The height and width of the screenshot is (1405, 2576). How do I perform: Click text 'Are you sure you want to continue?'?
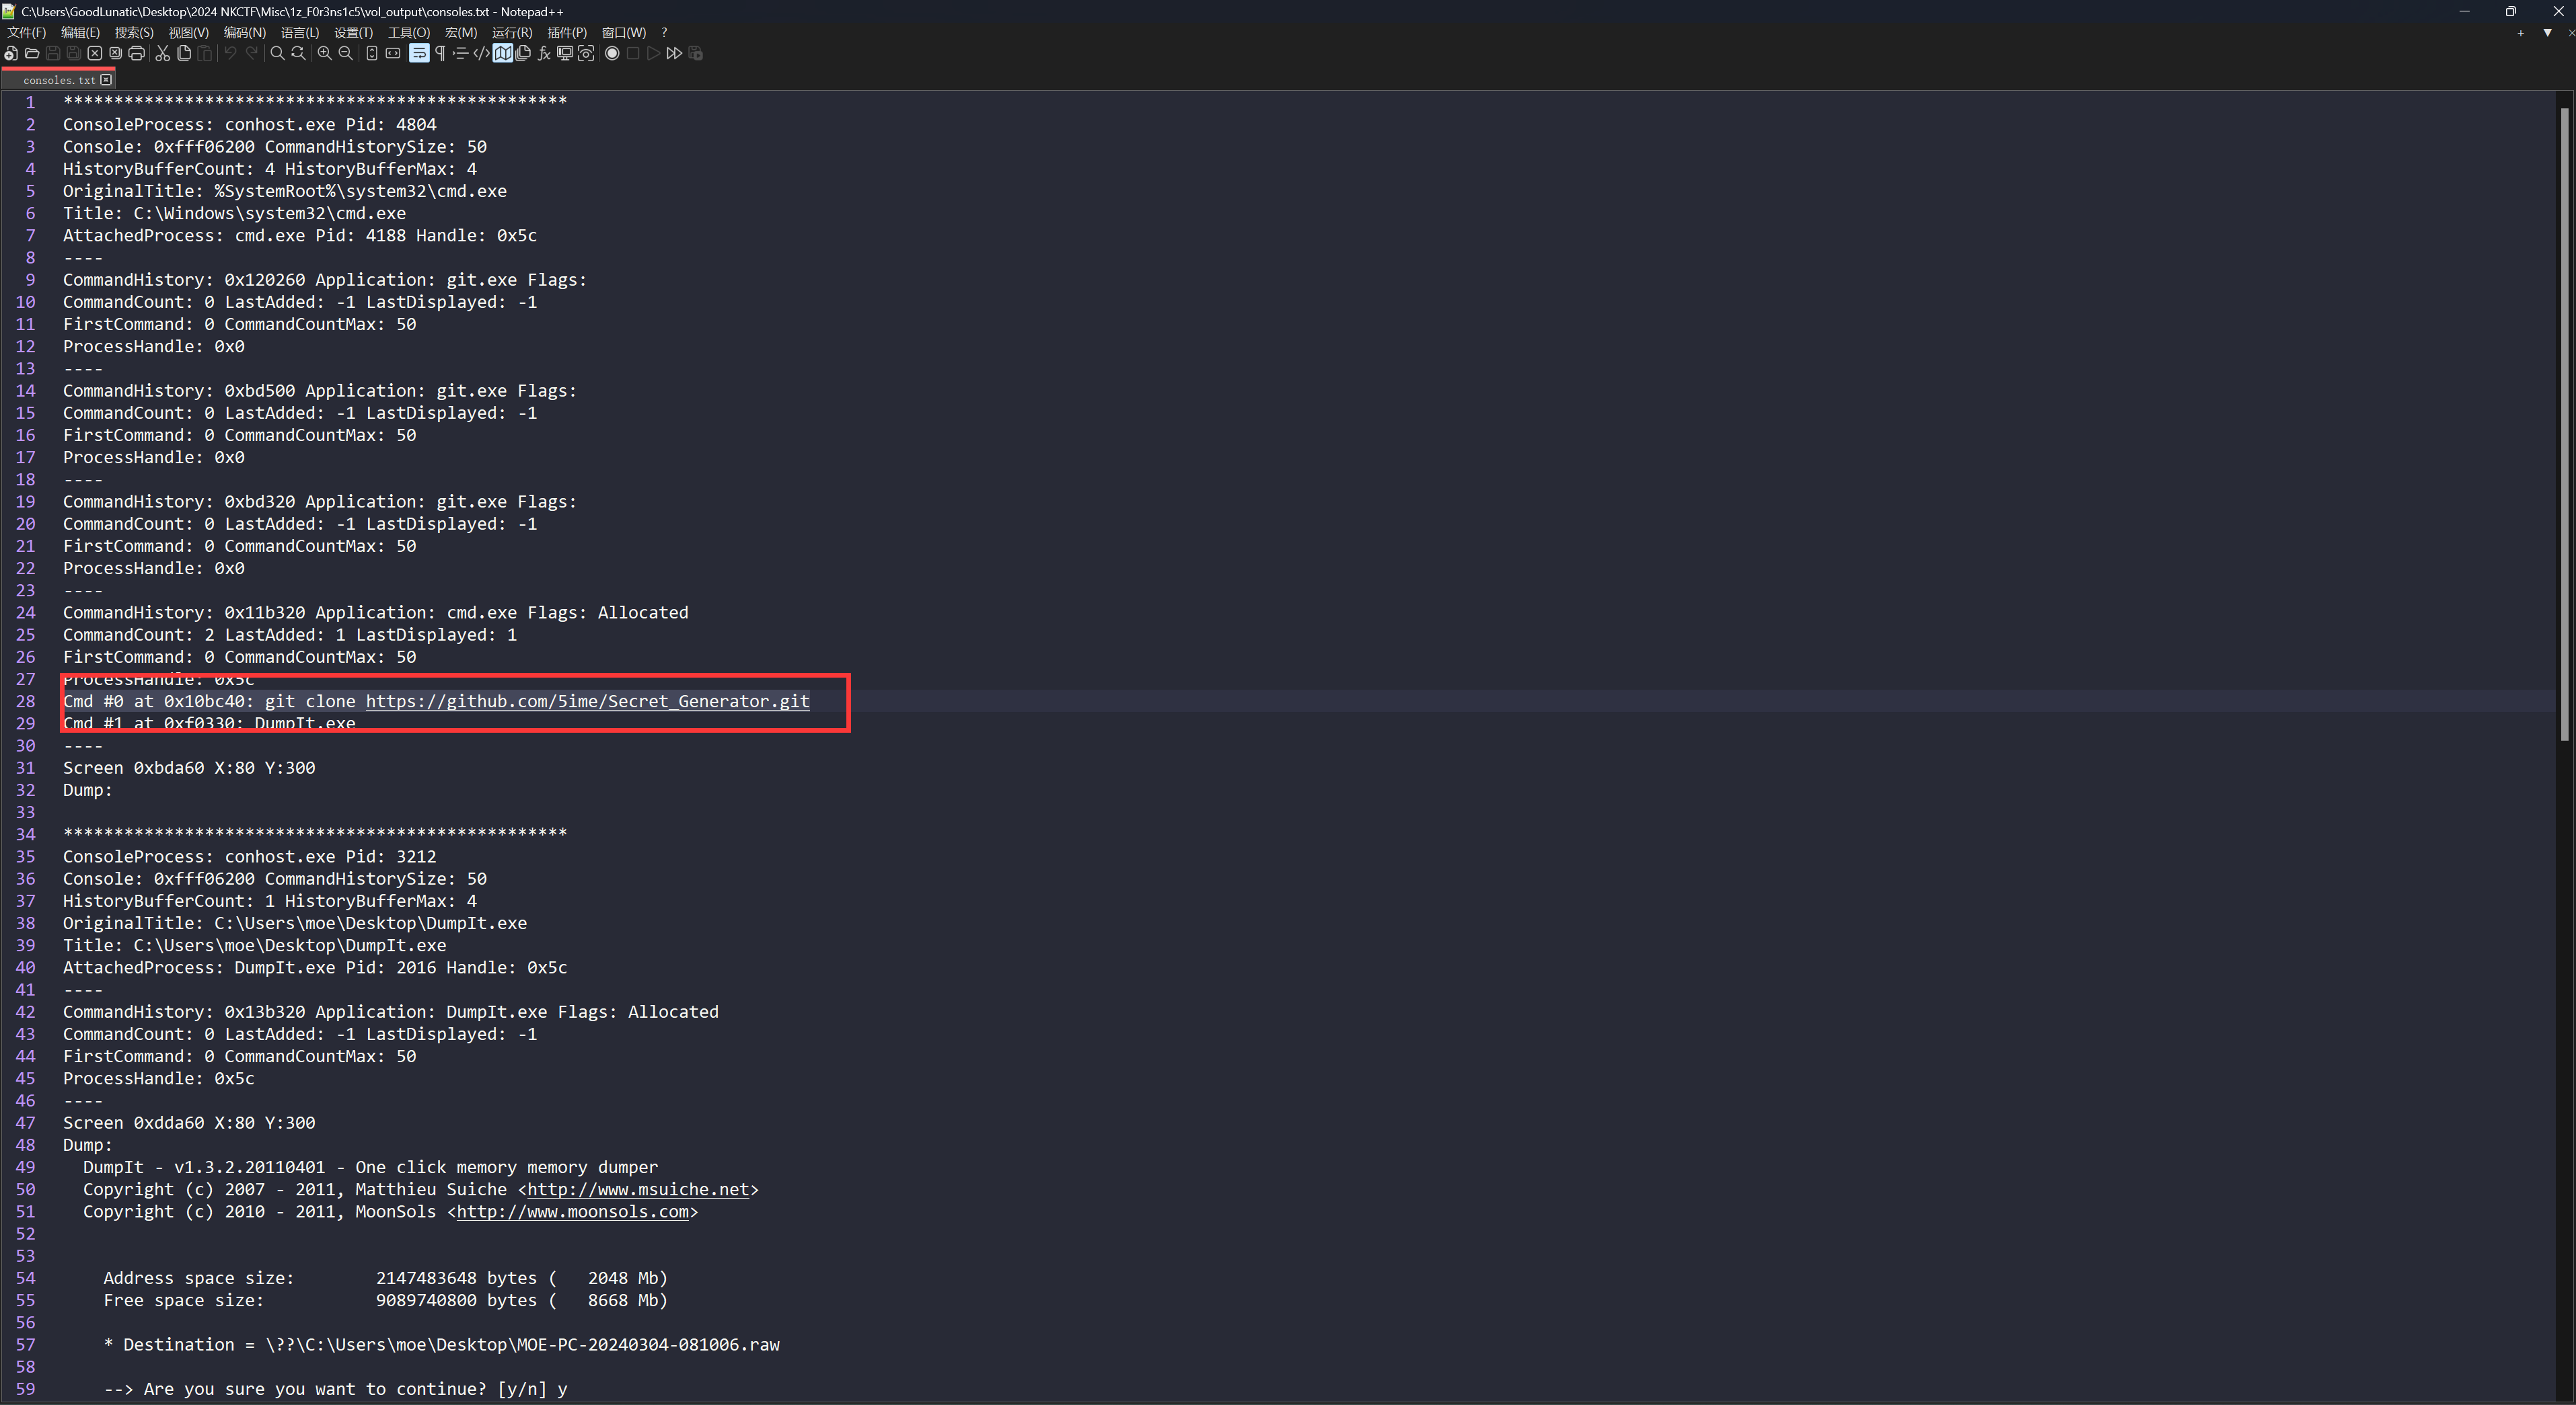tap(315, 1389)
